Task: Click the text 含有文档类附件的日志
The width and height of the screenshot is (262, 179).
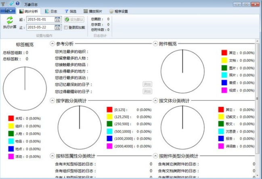Action: tap(178, 171)
